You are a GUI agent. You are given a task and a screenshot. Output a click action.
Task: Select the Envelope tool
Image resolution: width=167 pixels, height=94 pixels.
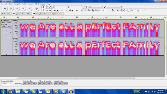tap(46, 7)
